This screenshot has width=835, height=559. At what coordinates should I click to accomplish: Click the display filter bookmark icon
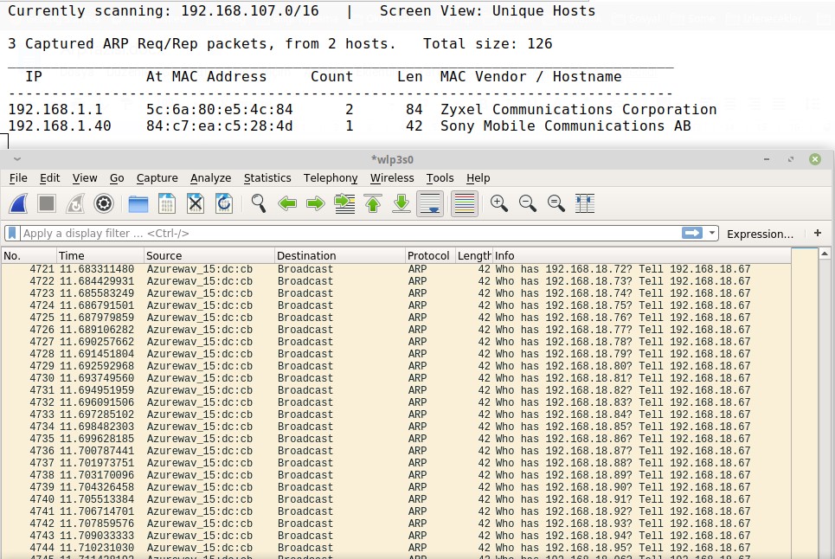tap(12, 234)
